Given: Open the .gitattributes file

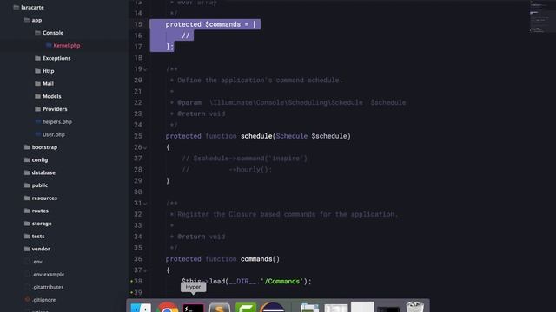Looking at the screenshot, I should pos(48,287).
